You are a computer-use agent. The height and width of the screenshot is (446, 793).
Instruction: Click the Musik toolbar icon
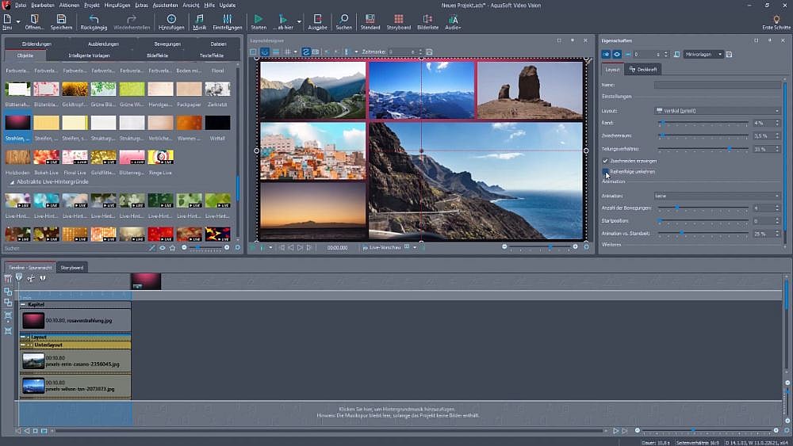pos(199,19)
